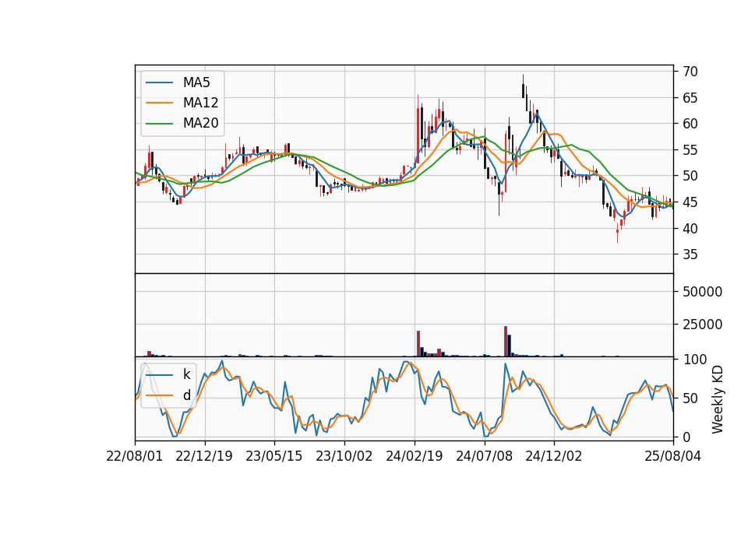Screen dimensions: 748x537
Task: Click the 24/07/08 date tick label
Action: [x=484, y=456]
